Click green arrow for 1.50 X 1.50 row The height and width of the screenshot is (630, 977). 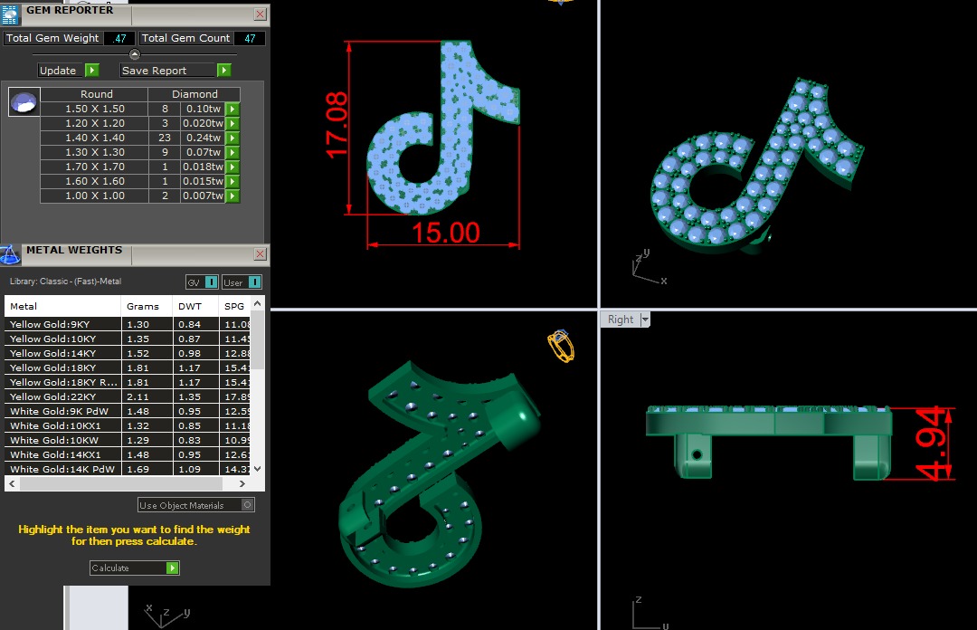click(232, 110)
